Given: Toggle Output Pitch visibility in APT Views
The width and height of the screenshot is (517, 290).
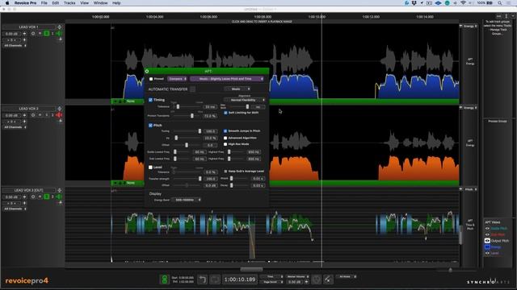Looking at the screenshot, I should tap(487, 241).
